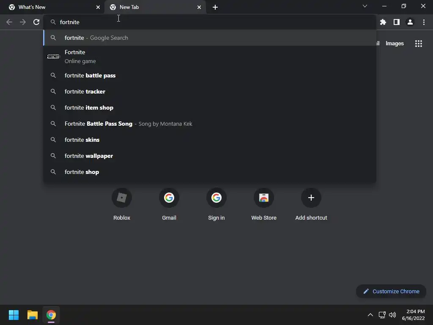Screen dimensions: 433x325
Task: Choose 'fortnite battle pass' suggestion
Action: 210,75
